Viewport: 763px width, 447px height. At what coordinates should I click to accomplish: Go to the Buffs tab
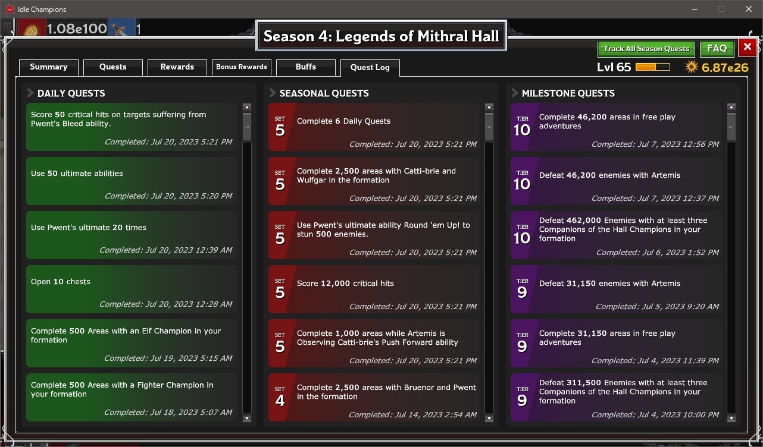coord(305,67)
